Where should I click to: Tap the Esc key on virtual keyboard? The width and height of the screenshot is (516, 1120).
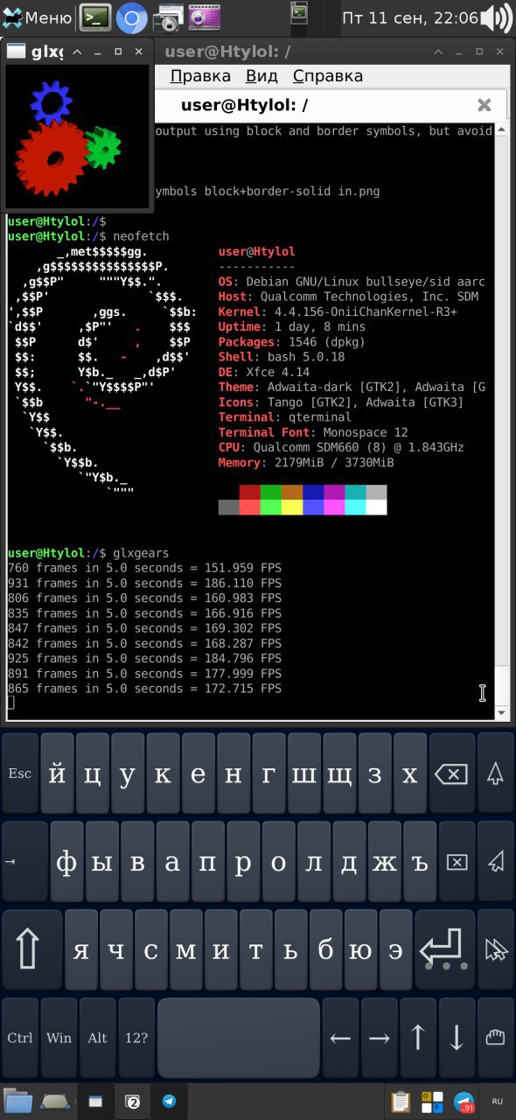(x=20, y=773)
